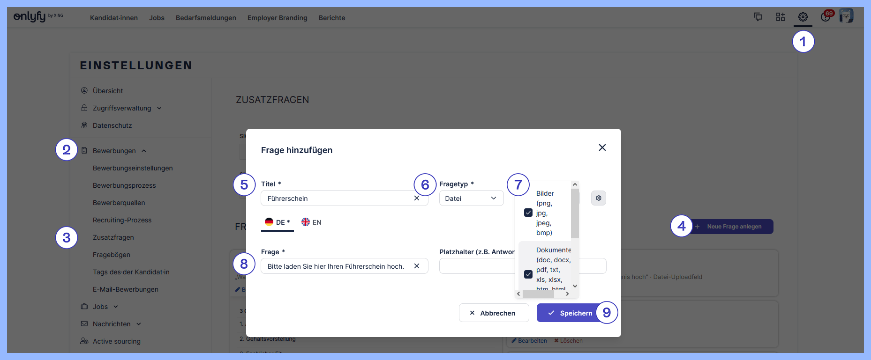Image resolution: width=871 pixels, height=360 pixels.
Task: Open the settings gear in top bar
Action: [803, 17]
